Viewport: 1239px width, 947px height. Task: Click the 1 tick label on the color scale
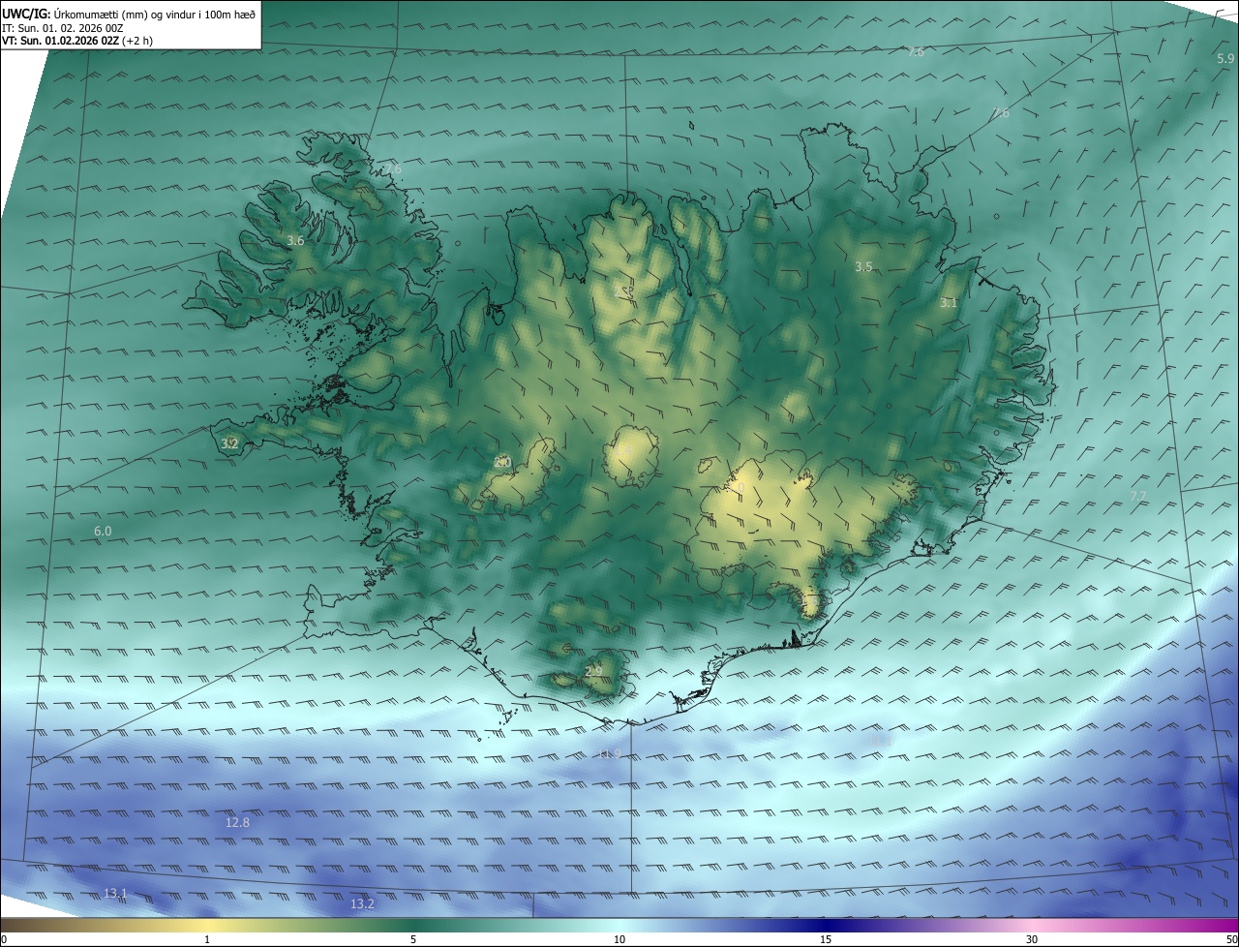point(207,939)
